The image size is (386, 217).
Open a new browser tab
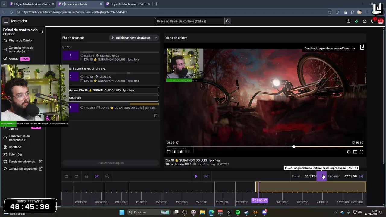156,4
